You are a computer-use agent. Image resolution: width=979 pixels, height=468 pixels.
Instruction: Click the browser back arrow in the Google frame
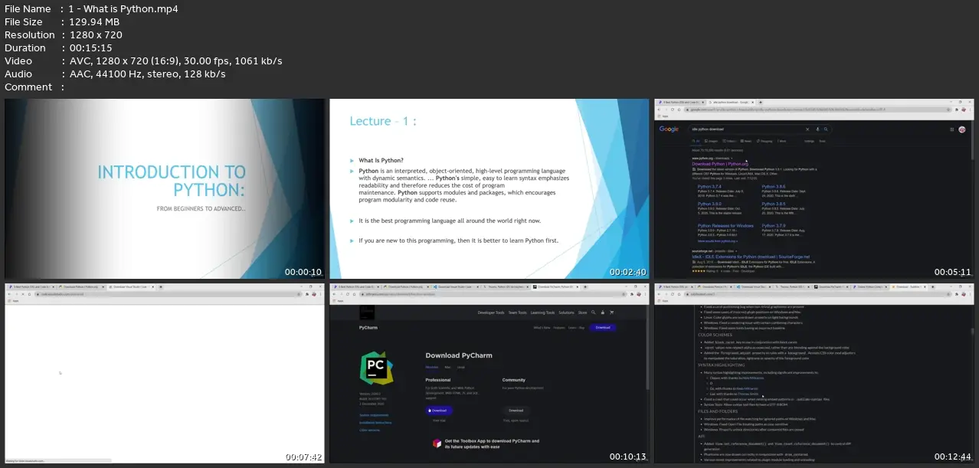click(x=659, y=110)
